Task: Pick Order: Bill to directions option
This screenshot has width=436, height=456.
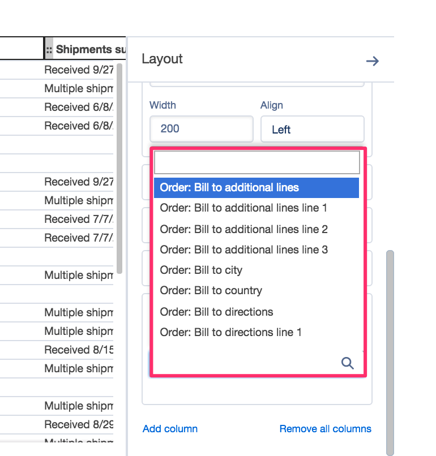Action: 216,312
